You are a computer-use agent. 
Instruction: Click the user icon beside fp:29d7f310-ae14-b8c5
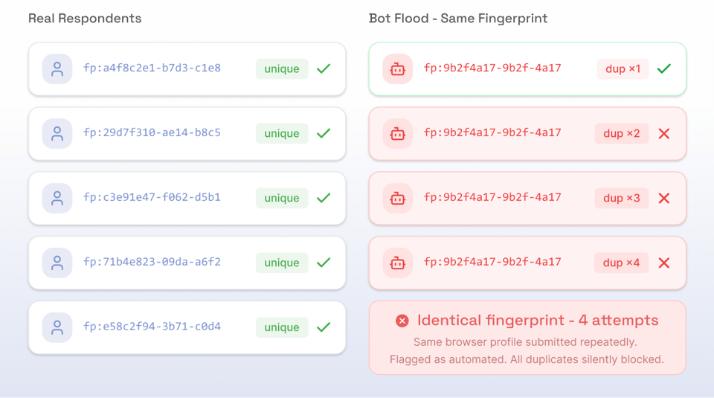(x=57, y=133)
